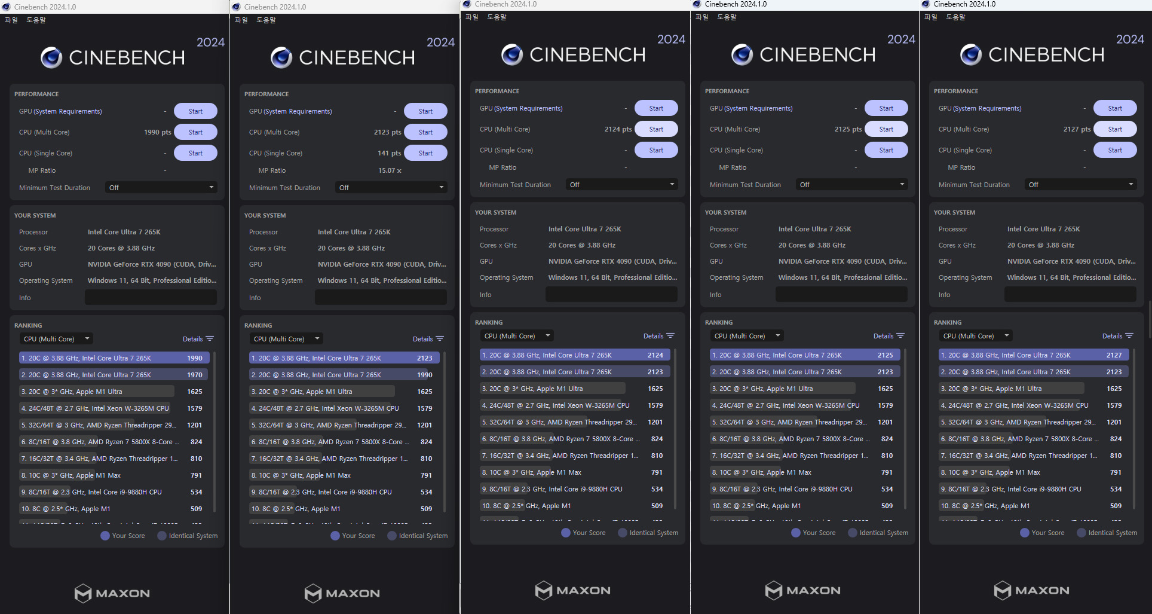The image size is (1152, 614).
Task: Open Minimum Test Duration dropdown in 2127 pts window
Action: 1081,185
